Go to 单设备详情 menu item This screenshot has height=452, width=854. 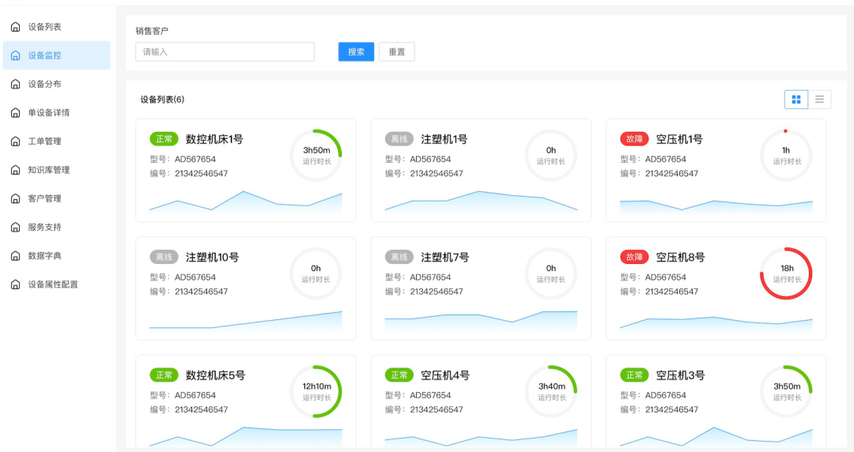[49, 113]
